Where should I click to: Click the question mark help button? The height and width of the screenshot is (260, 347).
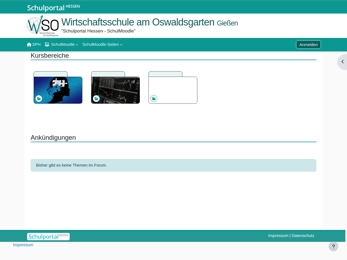[x=333, y=246]
